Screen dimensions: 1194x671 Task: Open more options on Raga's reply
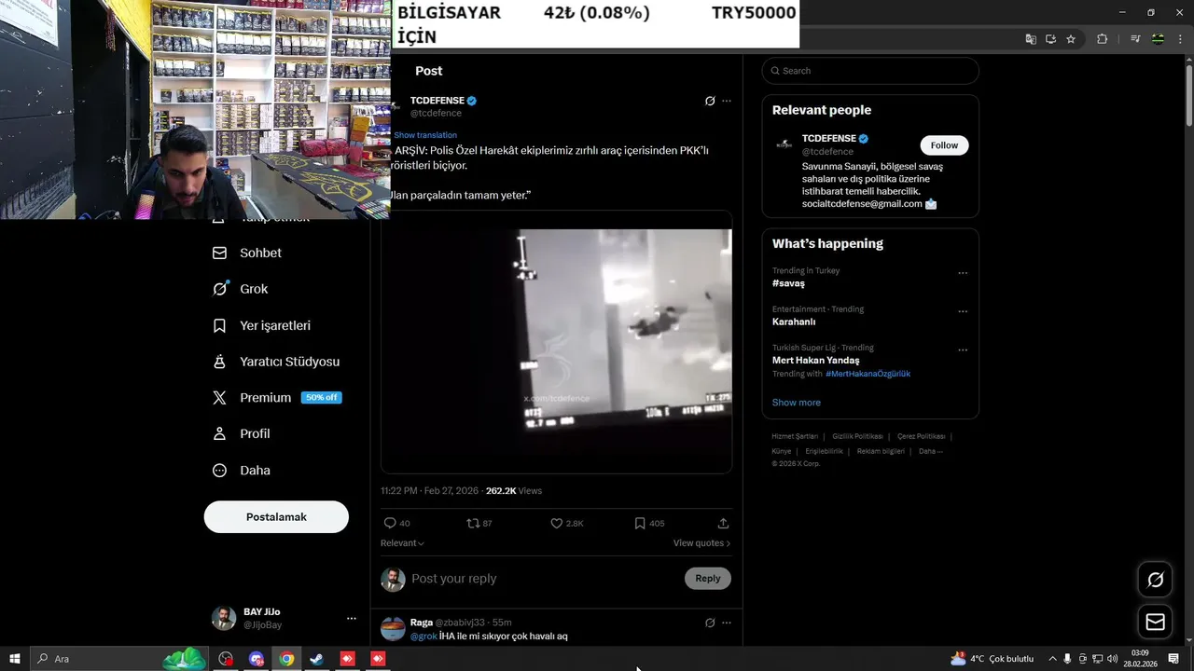coord(727,623)
